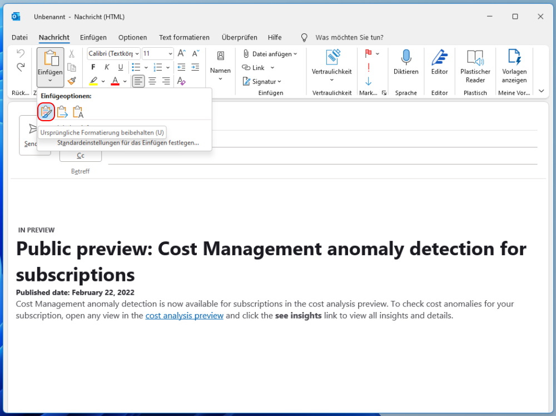Apply the red font color
The image size is (556, 416).
(115, 81)
